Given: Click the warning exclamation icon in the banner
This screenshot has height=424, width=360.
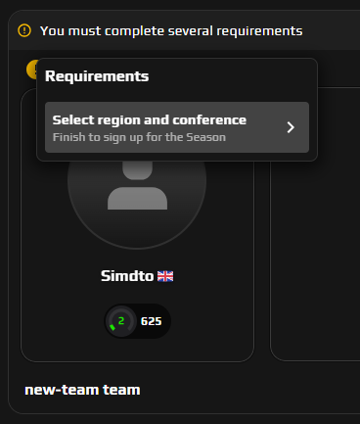Looking at the screenshot, I should pyautogui.click(x=24, y=31).
